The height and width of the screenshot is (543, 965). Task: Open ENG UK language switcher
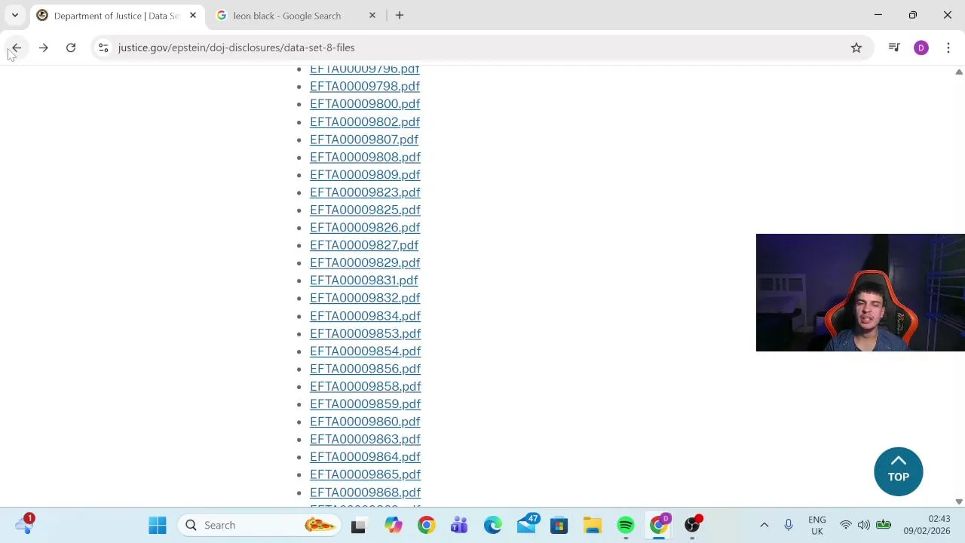(x=816, y=525)
